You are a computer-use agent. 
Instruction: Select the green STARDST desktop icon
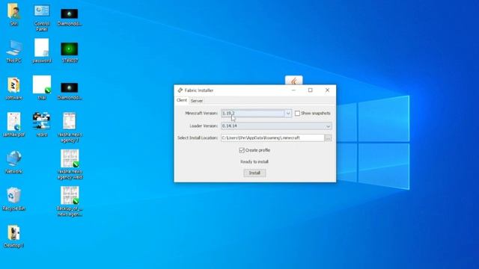click(70, 52)
